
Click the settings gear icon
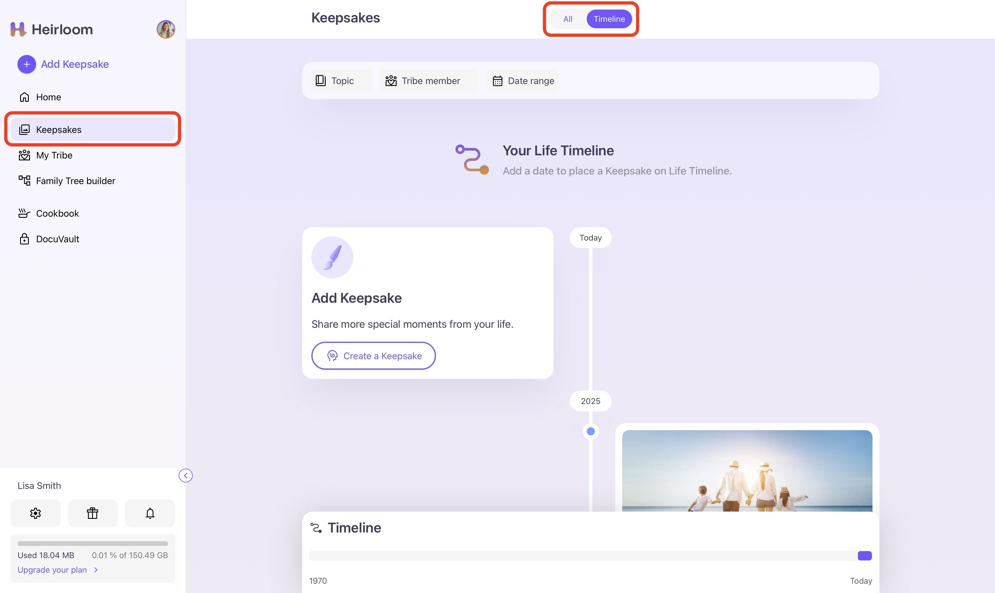[35, 513]
